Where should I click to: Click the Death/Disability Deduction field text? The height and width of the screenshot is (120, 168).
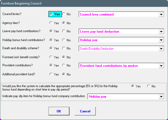tap(97, 49)
